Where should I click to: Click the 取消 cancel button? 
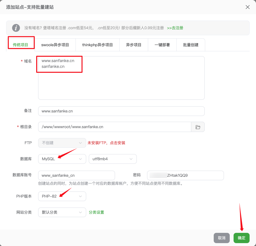click(221, 238)
